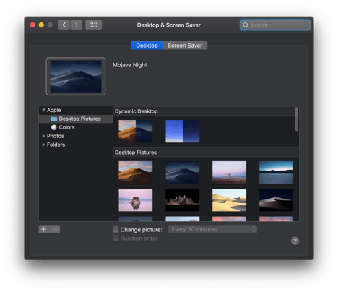Click the Mojave Night title text
The height and width of the screenshot is (292, 338).
130,65
